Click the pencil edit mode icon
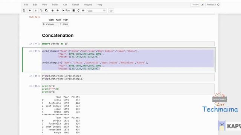Screen dimensions: 241x135 pyautogui.click(x=203, y=5)
